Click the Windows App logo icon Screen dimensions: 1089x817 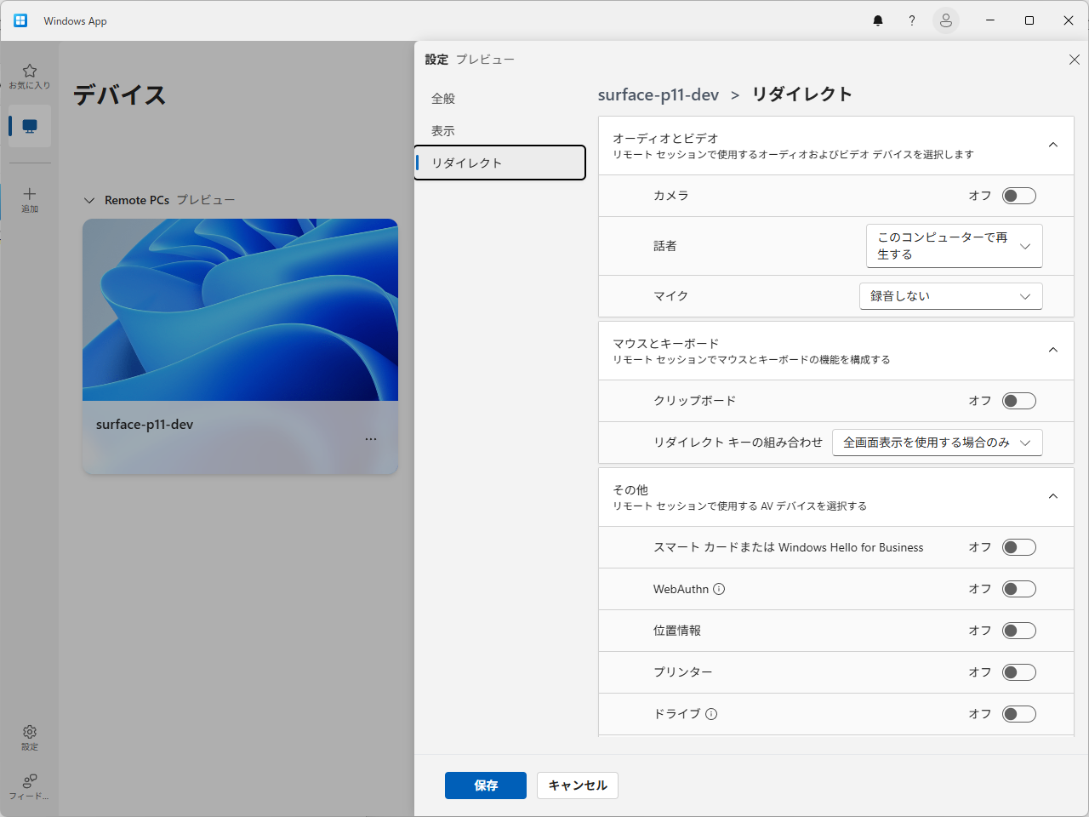coord(20,20)
